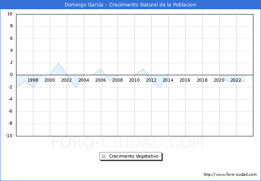261x181 pixels.
Task: Click the y-axis value -4
Action: (10, 99)
